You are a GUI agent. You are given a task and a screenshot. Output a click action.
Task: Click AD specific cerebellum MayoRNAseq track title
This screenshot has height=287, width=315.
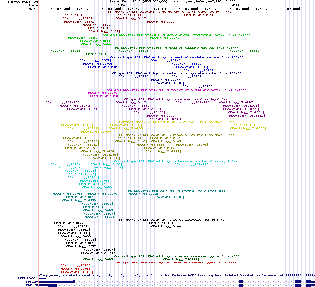[x=177, y=100]
